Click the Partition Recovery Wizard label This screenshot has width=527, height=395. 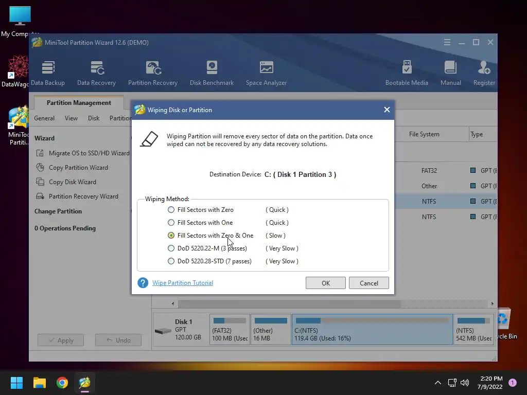tap(83, 196)
